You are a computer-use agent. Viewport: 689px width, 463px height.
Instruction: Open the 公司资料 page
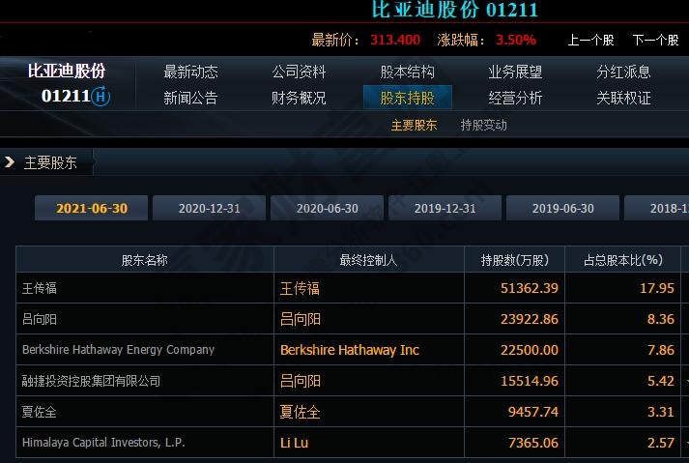coord(300,72)
